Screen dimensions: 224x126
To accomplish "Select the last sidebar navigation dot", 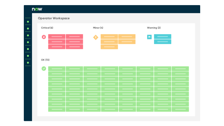I will [28, 62].
